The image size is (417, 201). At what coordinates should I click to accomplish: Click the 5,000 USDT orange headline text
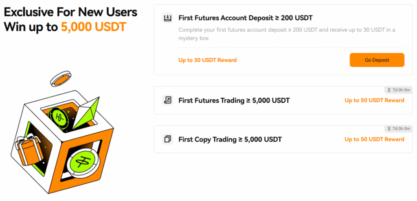click(x=93, y=27)
